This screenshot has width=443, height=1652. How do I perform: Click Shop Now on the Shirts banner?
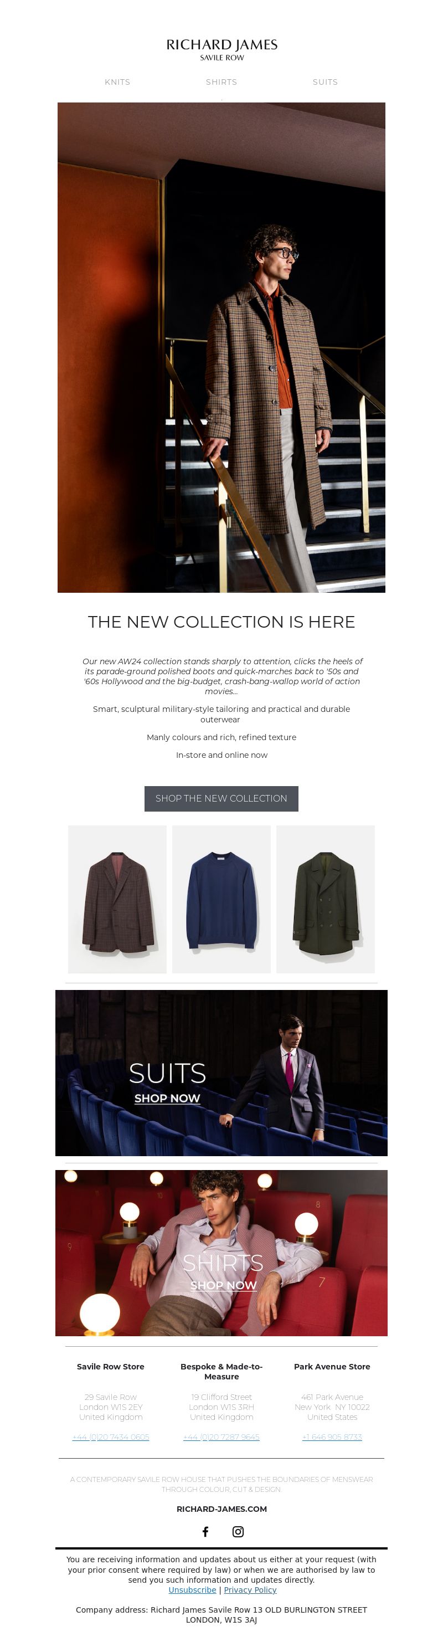223,1285
